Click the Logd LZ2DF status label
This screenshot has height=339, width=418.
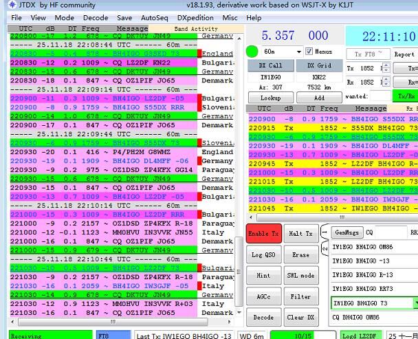[x=361, y=336]
